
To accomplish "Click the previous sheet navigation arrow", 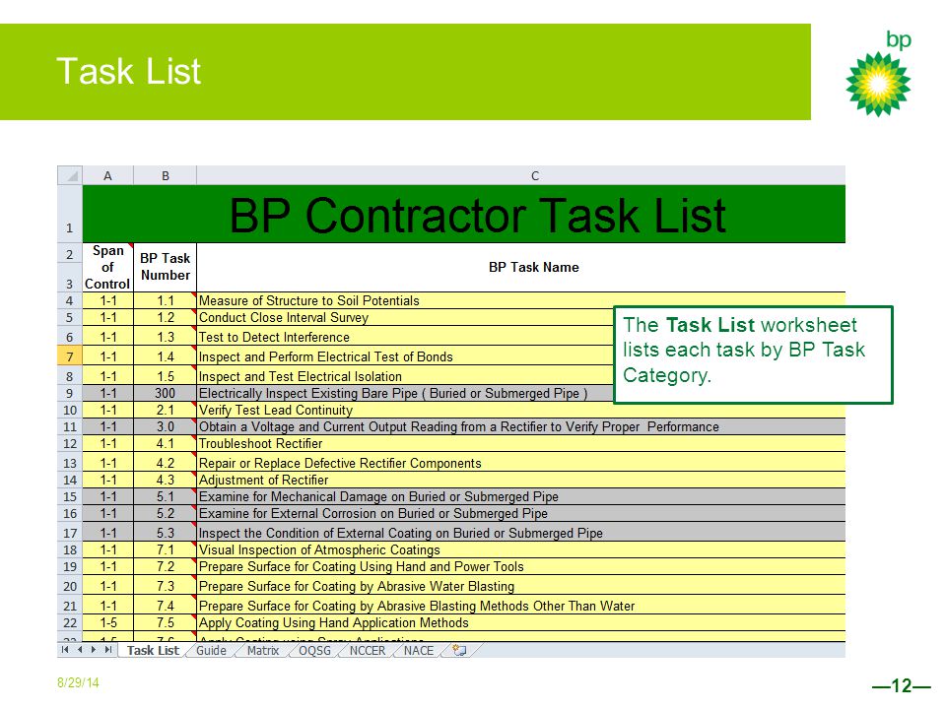I will tap(79, 649).
